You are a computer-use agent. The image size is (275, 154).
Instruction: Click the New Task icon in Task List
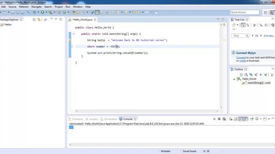[234, 25]
